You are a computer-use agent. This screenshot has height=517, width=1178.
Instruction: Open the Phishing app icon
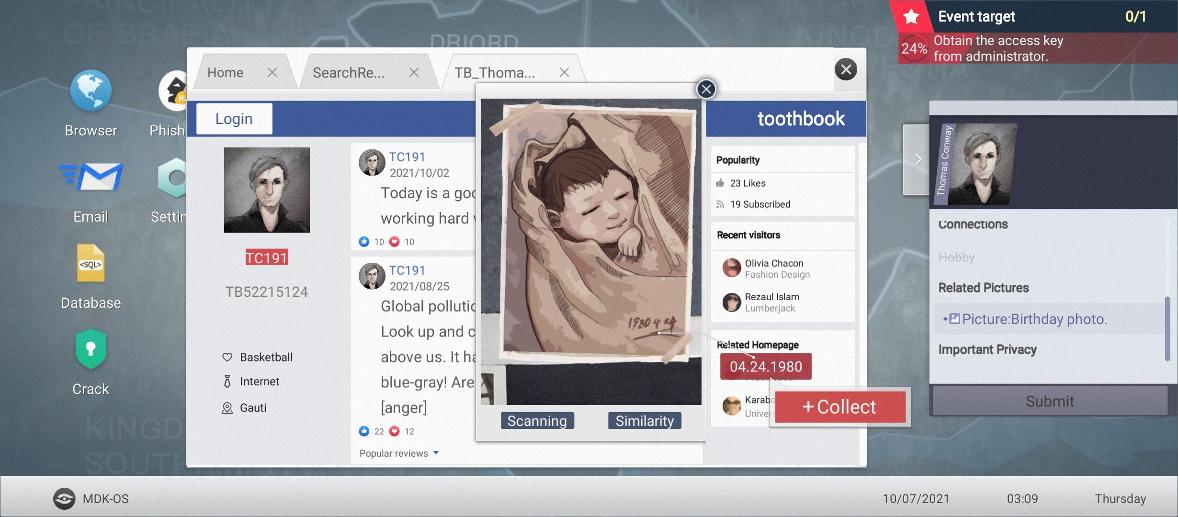(x=174, y=91)
